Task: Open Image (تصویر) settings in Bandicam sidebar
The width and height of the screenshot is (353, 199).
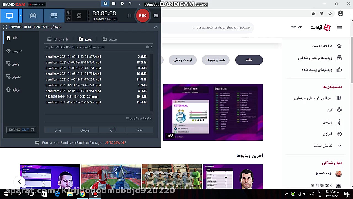Action: 14,77
